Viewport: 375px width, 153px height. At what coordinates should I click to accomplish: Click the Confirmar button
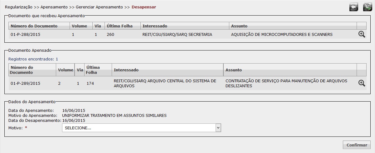[x=357, y=145]
